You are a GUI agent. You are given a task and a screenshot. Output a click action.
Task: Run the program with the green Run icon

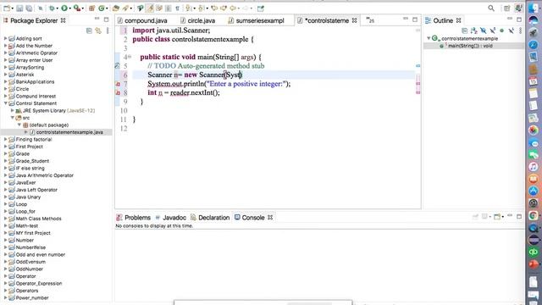pyautogui.click(x=64, y=8)
